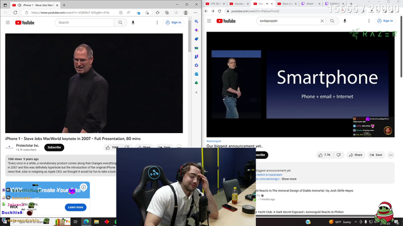Viewport: 403px width, 226px height.
Task: Open Edge sidebar Outlook icon
Action: (x=196, y=74)
